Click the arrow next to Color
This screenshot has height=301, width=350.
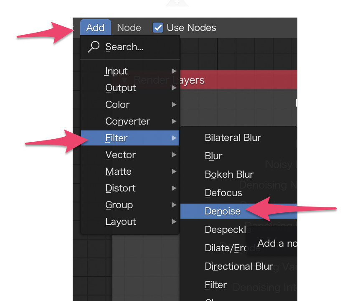click(174, 105)
